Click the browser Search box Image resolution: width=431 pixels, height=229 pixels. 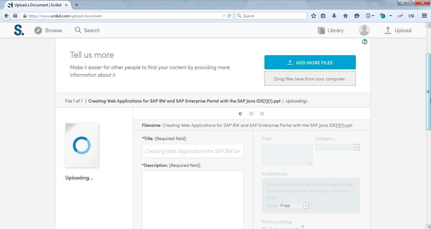pyautogui.click(x=271, y=16)
